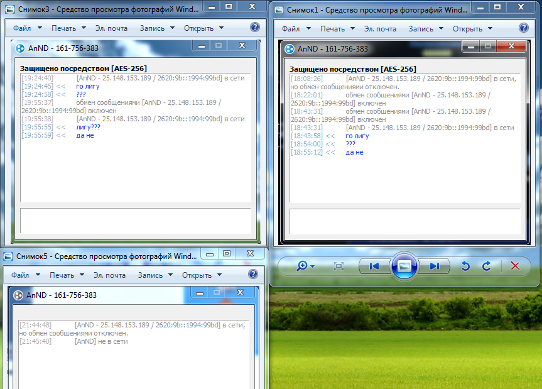Click the zoom dropdown arrow next to magnifier
542x389 pixels.
[313, 266]
